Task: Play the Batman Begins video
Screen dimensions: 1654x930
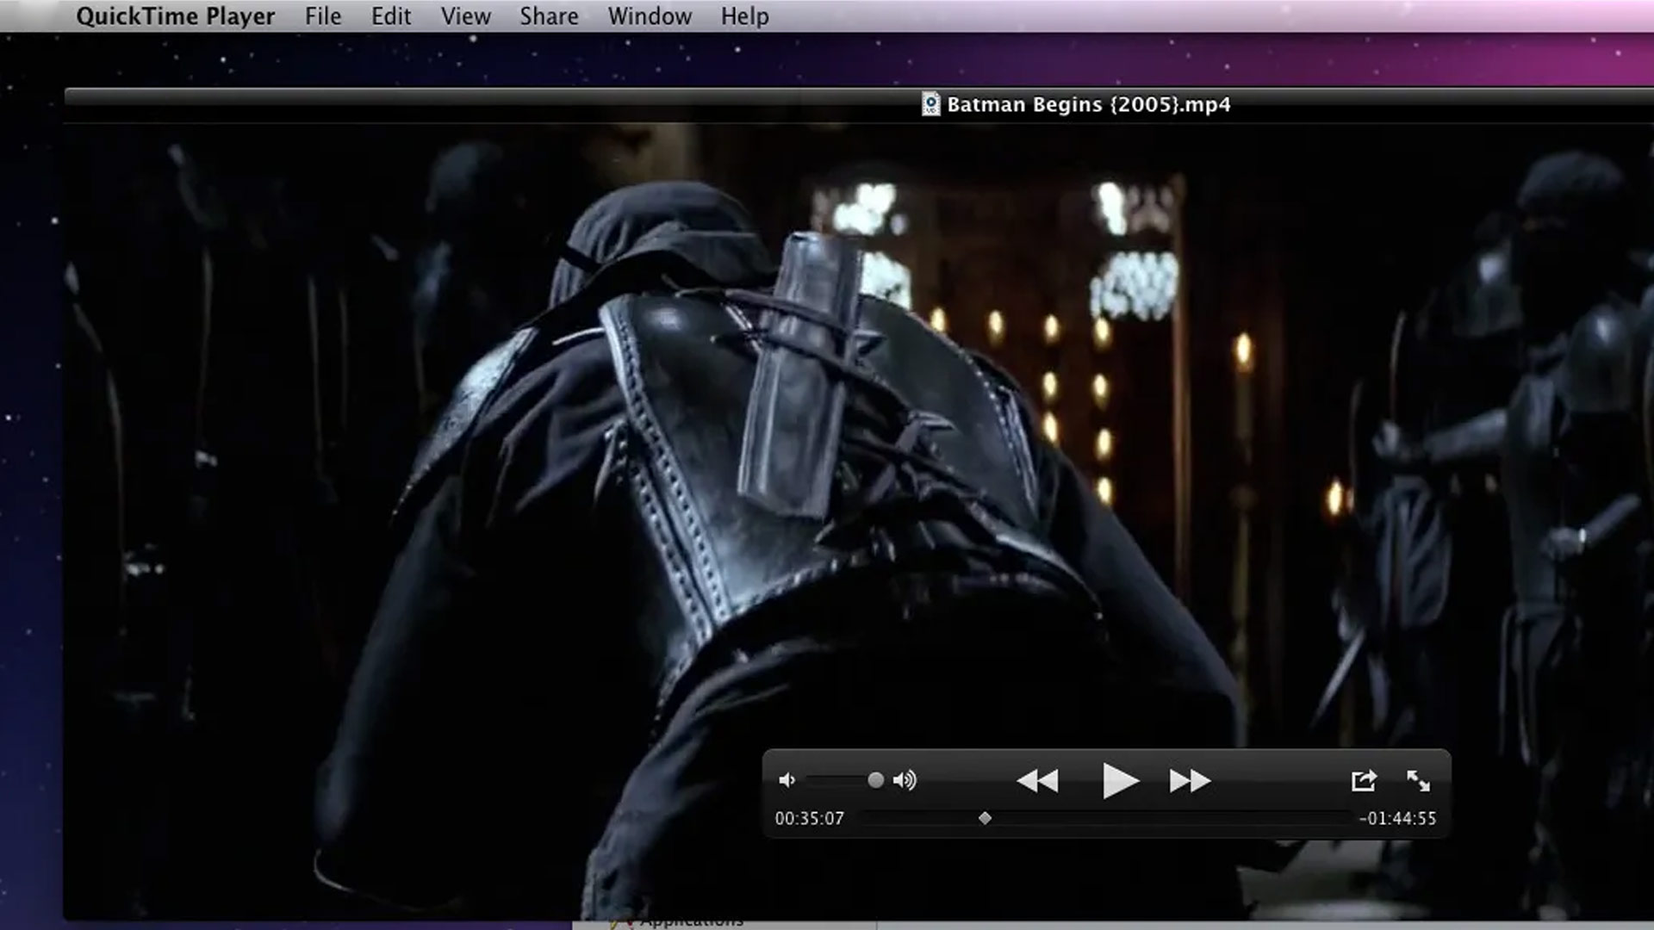Action: click(1120, 781)
